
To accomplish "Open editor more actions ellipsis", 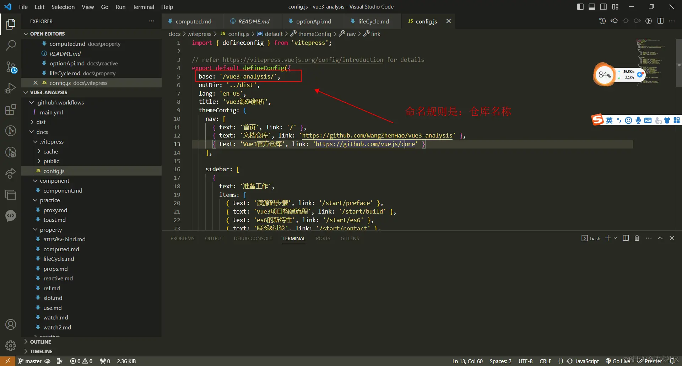I will 672,21.
